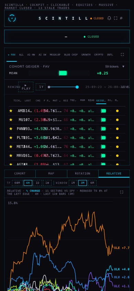134x291 pixels.
Task: Set timeframe to 1D
Action: pyautogui.click(x=37, y=183)
